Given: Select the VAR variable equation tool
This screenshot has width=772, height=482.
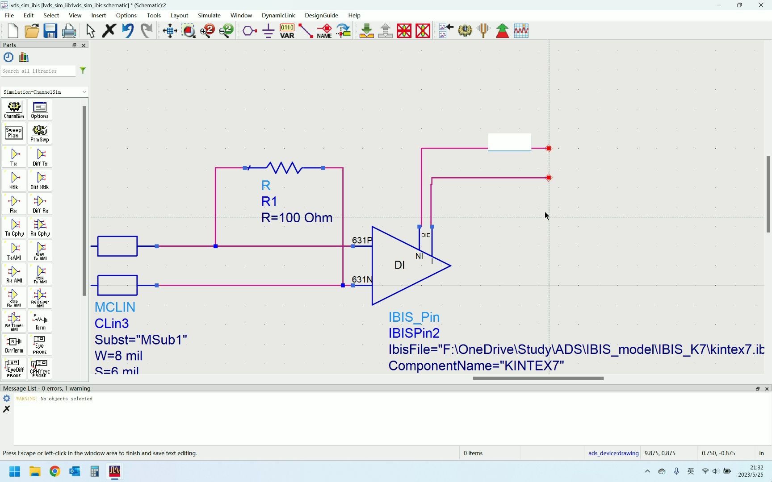Looking at the screenshot, I should pos(287,31).
